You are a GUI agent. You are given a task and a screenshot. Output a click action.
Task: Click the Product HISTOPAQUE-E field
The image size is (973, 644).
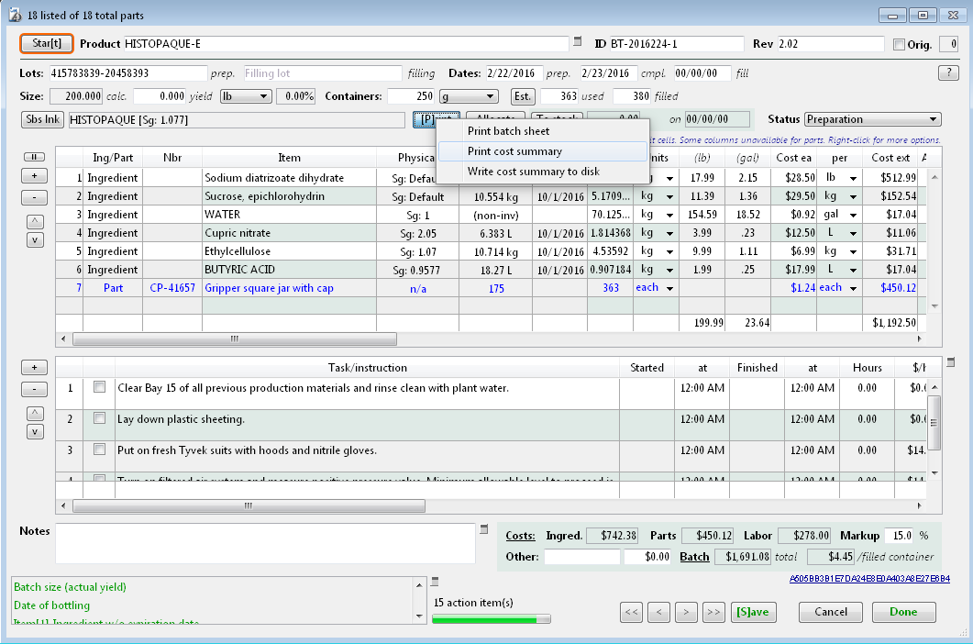click(346, 44)
